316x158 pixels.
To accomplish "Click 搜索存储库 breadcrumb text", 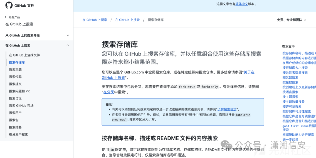I will 156,20.
